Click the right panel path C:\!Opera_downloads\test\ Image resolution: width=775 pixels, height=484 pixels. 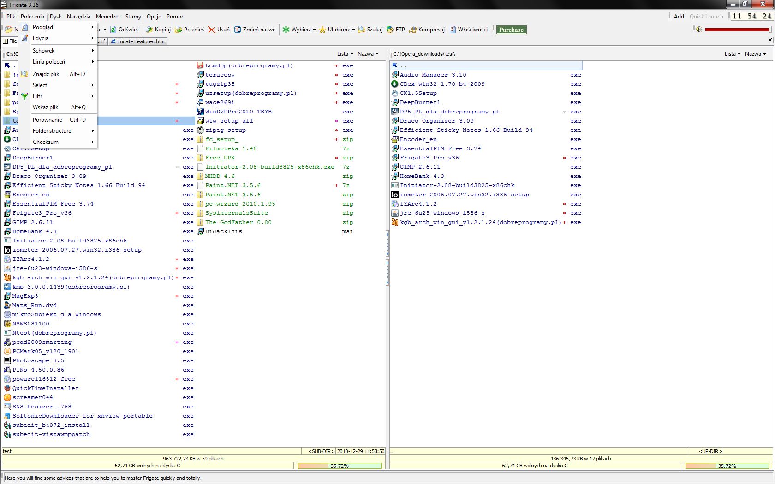pos(424,54)
